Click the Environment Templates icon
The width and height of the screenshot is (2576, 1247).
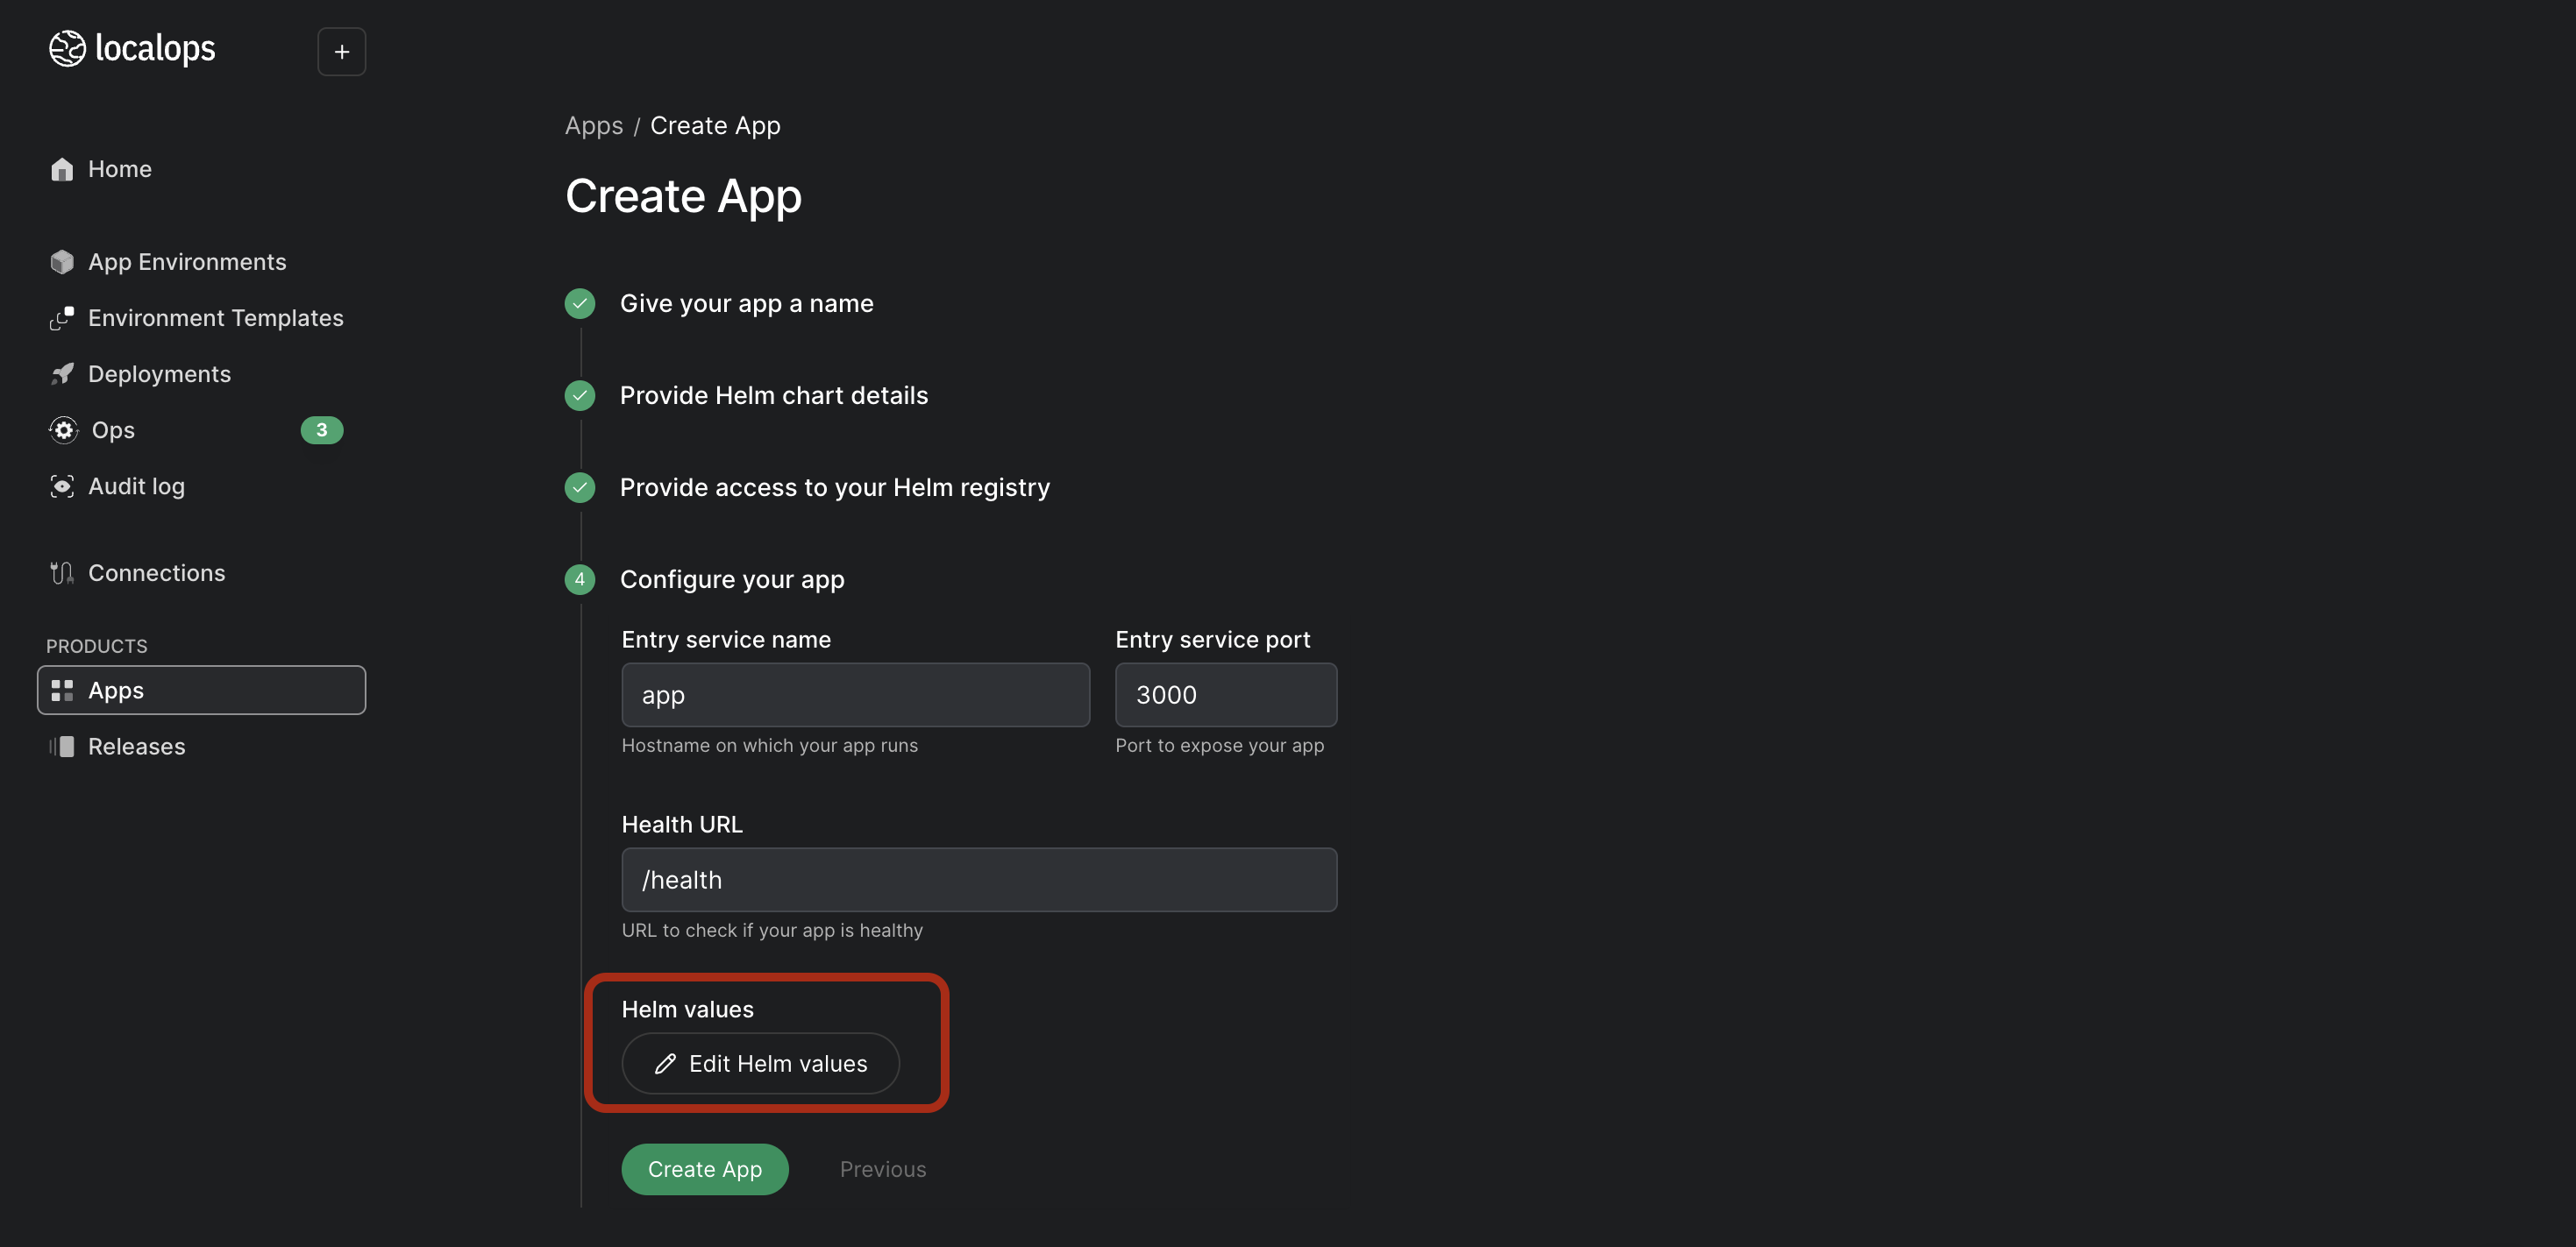62,318
